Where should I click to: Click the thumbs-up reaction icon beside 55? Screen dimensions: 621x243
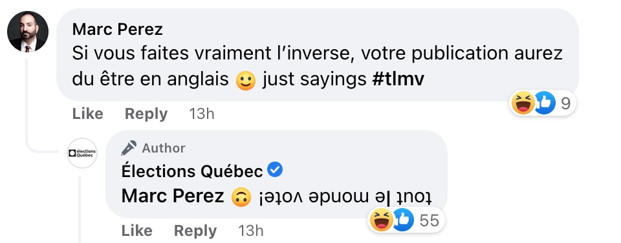click(403, 220)
